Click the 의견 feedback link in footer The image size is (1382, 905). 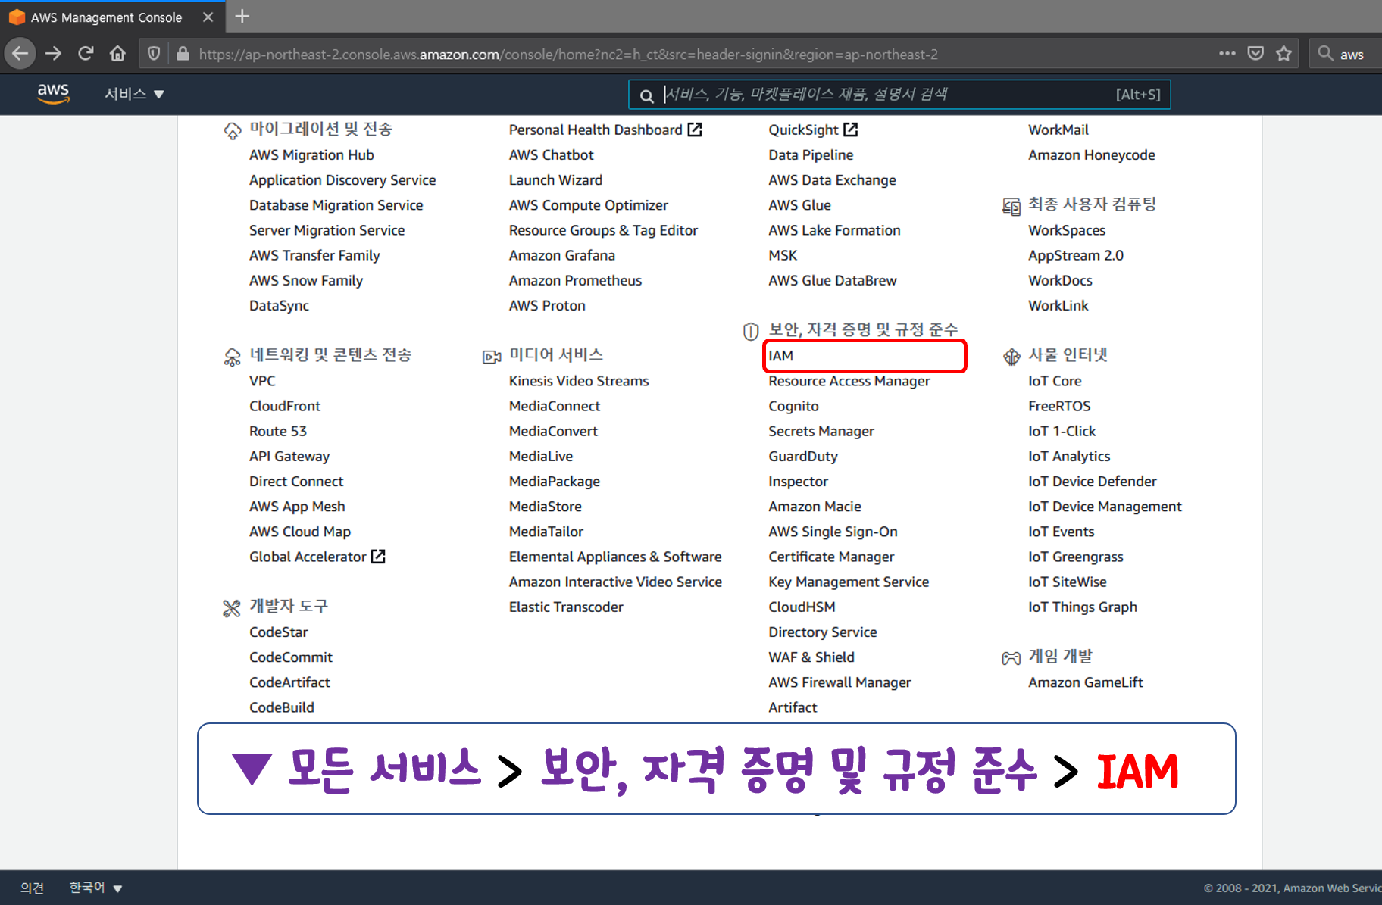pos(32,888)
